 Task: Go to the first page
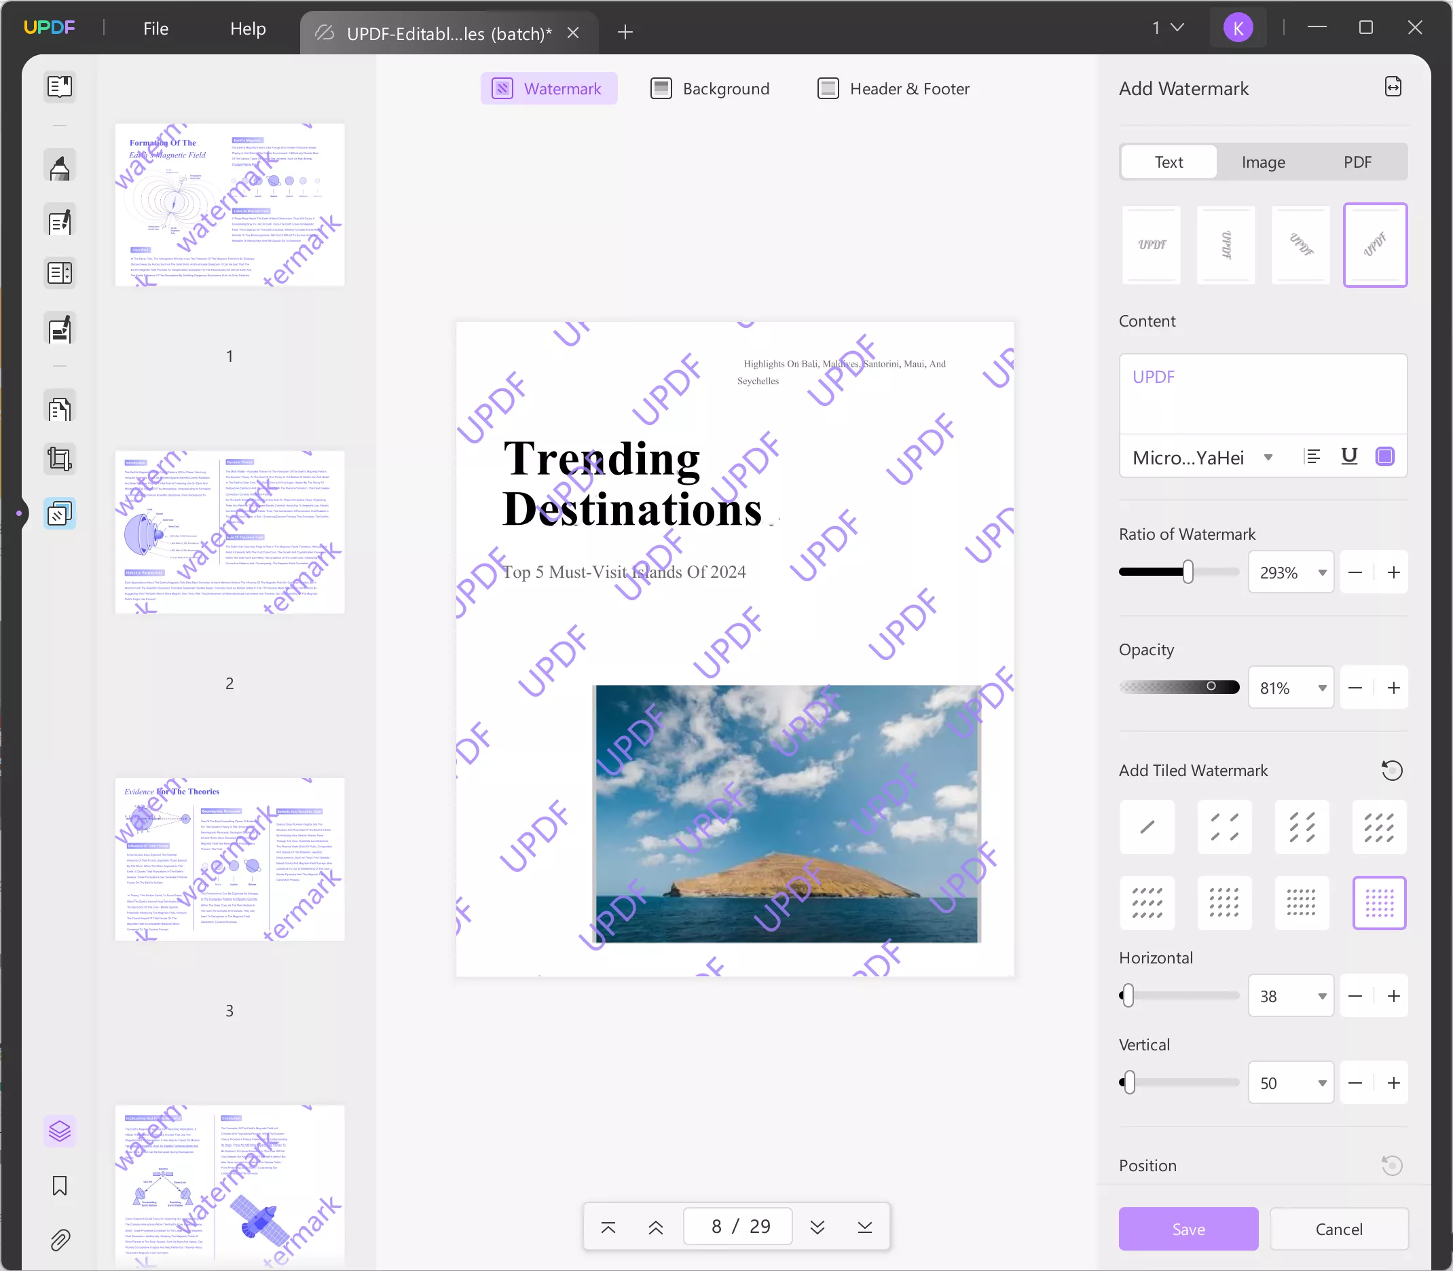coord(608,1227)
